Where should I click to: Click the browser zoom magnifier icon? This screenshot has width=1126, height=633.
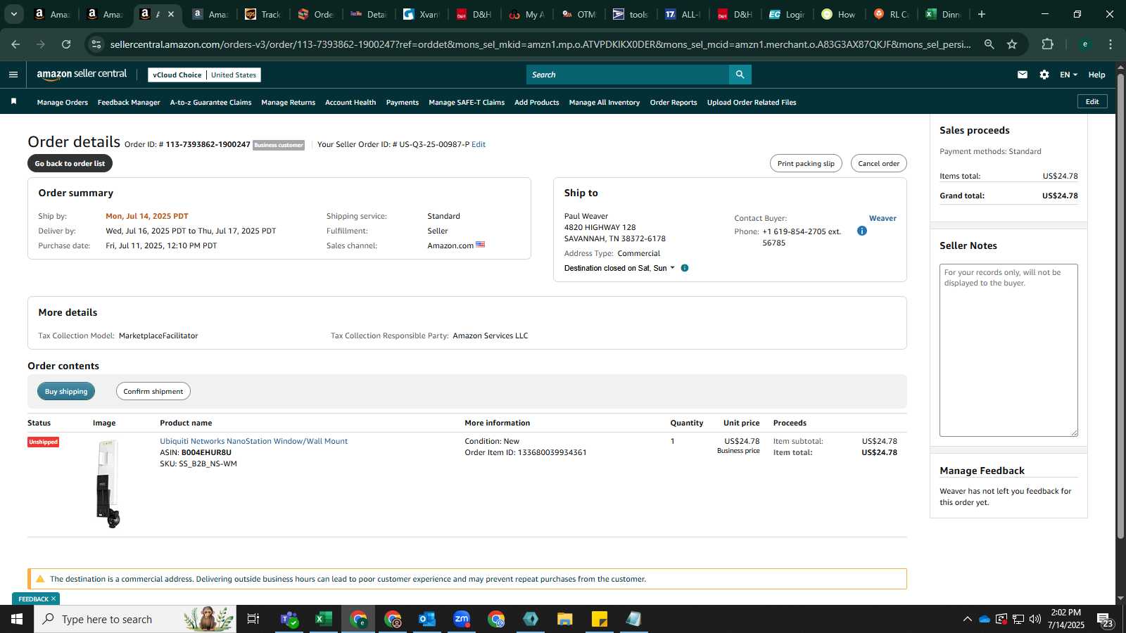(x=989, y=44)
